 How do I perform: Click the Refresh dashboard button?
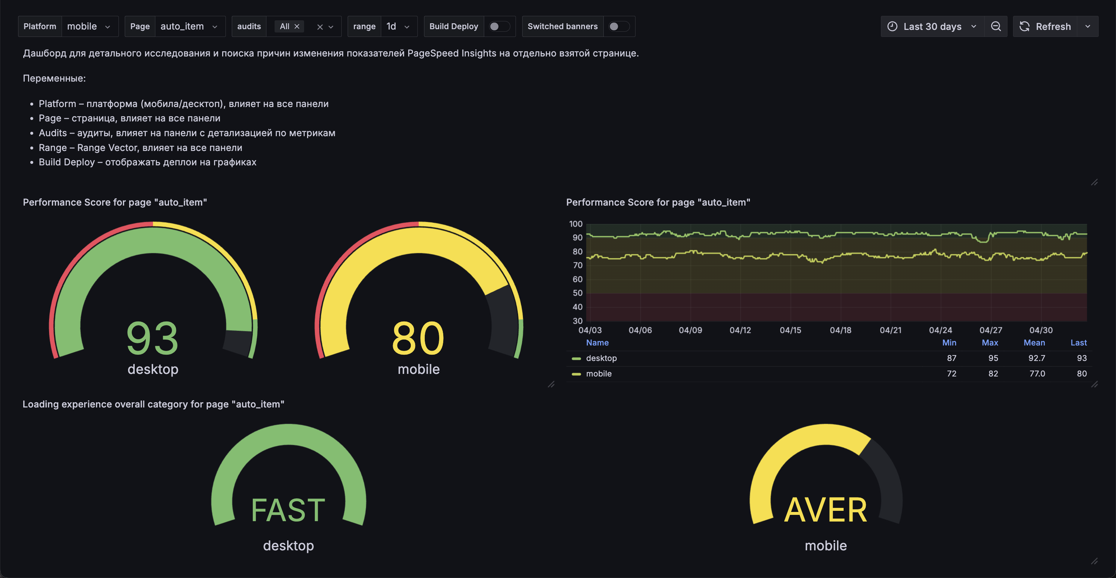click(x=1044, y=27)
